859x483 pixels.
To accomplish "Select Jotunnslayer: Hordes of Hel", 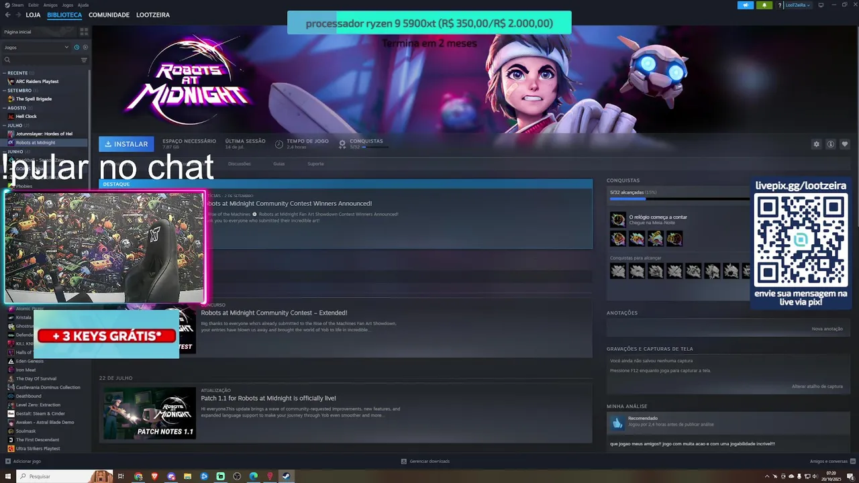I will coord(44,133).
